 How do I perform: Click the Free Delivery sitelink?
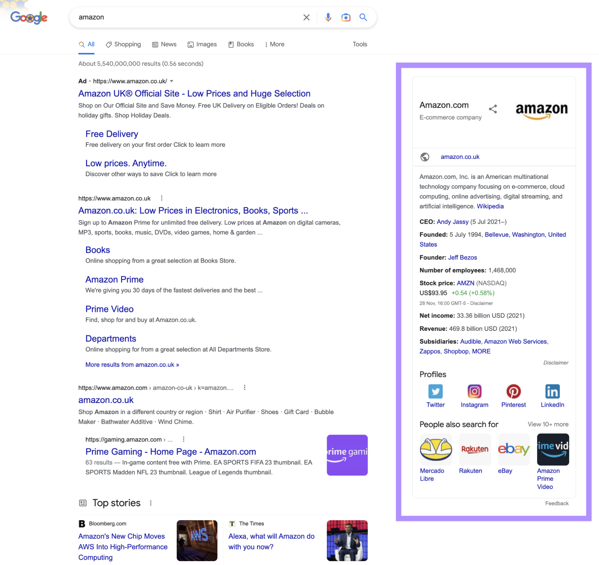pyautogui.click(x=111, y=134)
